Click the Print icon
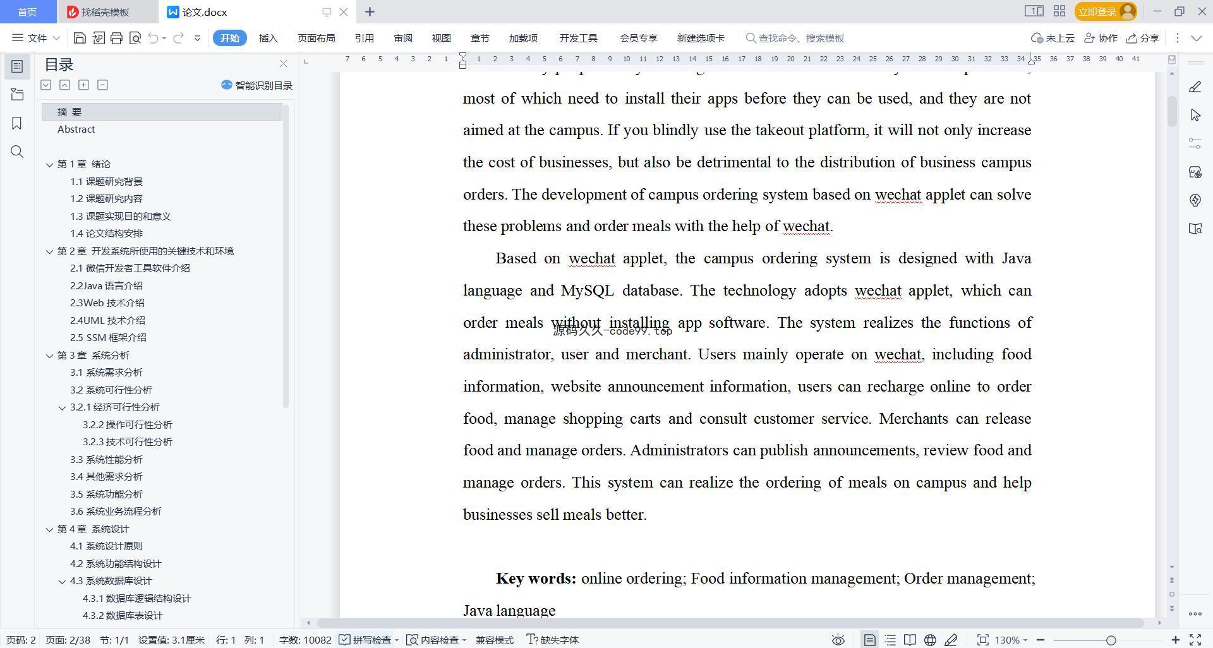The image size is (1213, 648). click(116, 38)
